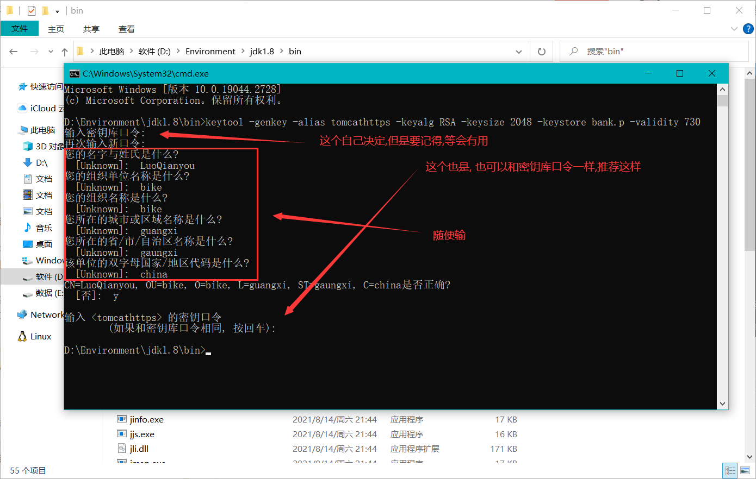Select the jinfo.exe file

pos(146,420)
